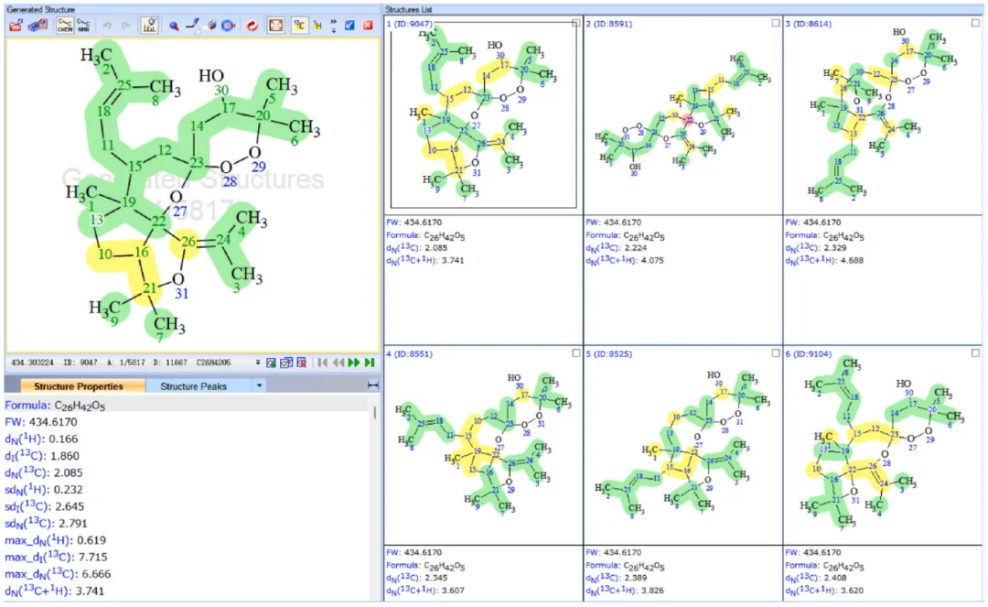Jump to last structure with green end arrow
The width and height of the screenshot is (988, 607).
[370, 363]
